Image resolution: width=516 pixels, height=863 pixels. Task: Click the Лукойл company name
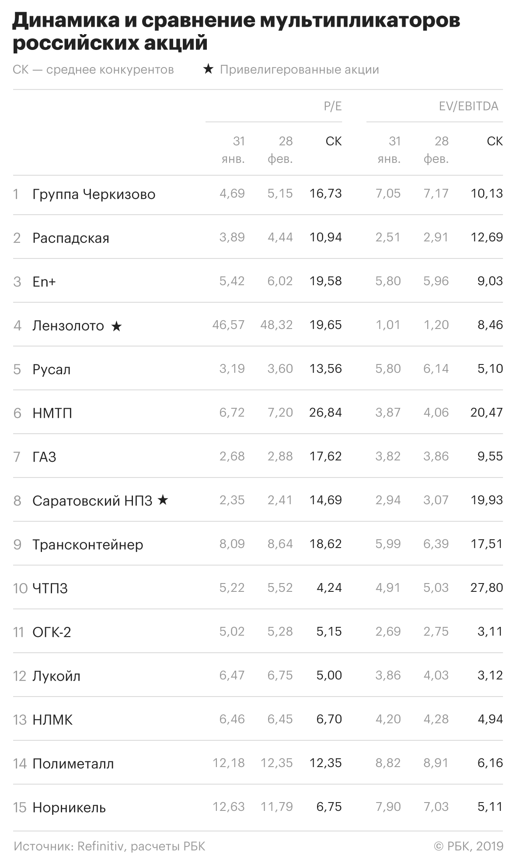tap(56, 676)
